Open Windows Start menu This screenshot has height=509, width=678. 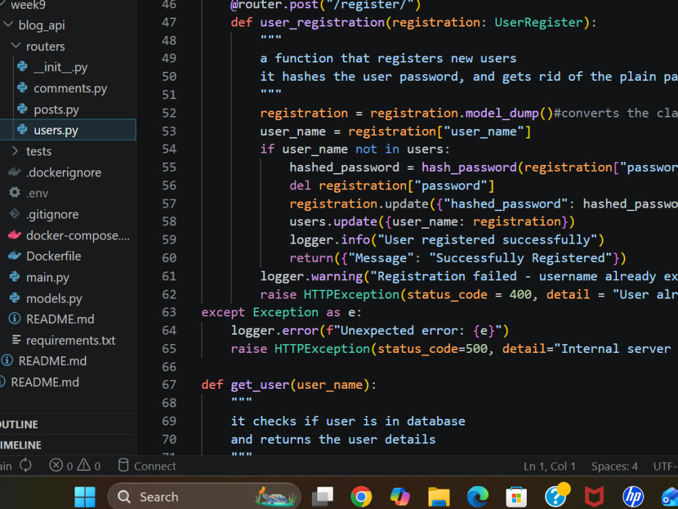point(85,497)
